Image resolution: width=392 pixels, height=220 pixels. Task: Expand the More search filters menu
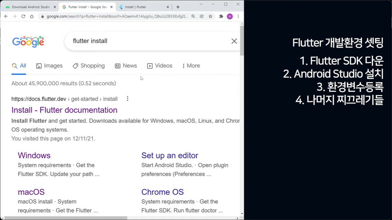(x=191, y=66)
